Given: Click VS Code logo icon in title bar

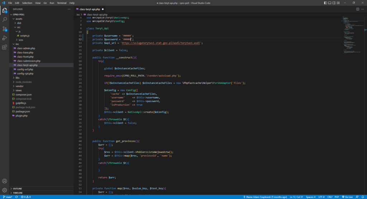Looking at the screenshot, I should tap(3, 3).
